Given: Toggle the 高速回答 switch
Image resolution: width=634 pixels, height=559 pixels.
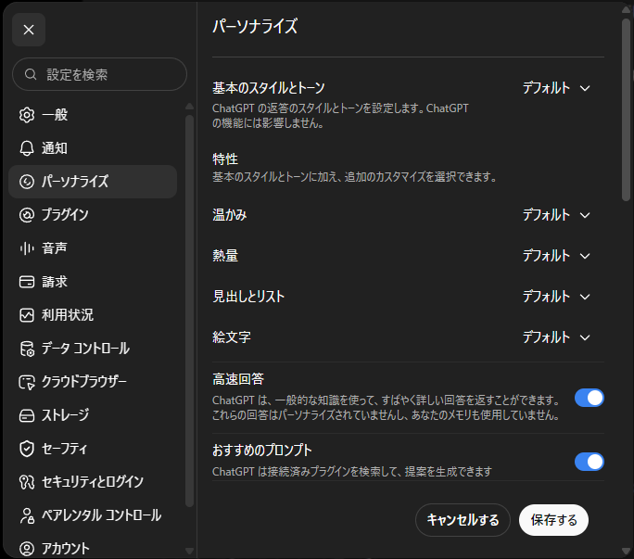Looking at the screenshot, I should tap(590, 398).
